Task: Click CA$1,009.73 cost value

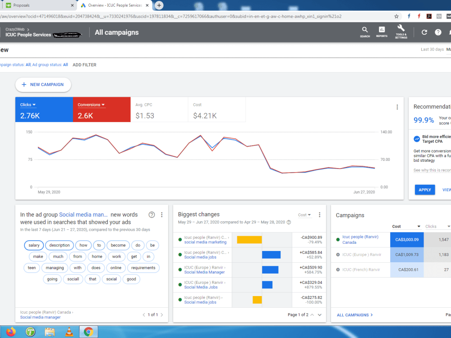Action: pos(407,255)
